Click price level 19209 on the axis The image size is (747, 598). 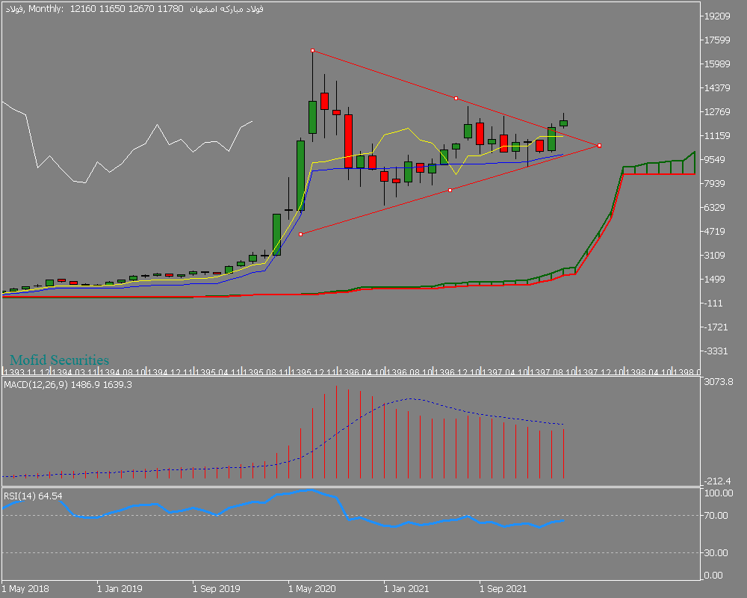(x=717, y=16)
